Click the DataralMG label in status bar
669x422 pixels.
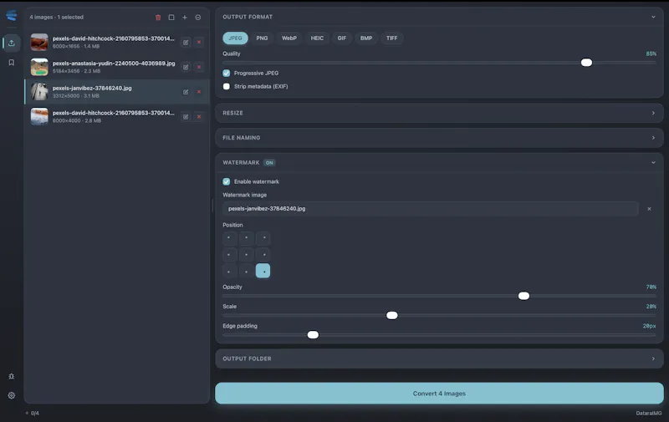point(649,413)
